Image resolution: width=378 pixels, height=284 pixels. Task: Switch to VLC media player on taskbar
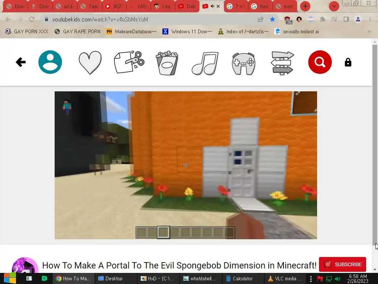tap(285, 278)
